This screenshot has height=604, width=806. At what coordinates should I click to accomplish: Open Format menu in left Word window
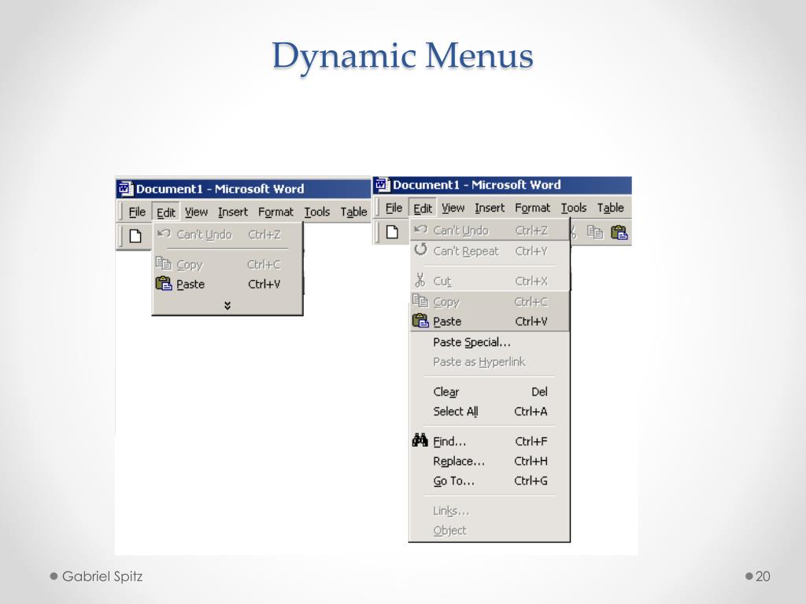pos(275,212)
